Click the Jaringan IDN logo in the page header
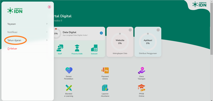Viewport: 213px width, 101px height. pyautogui.click(x=199, y=4)
